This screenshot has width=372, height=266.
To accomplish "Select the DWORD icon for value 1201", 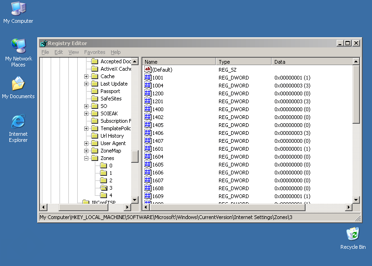I will click(x=147, y=101).
